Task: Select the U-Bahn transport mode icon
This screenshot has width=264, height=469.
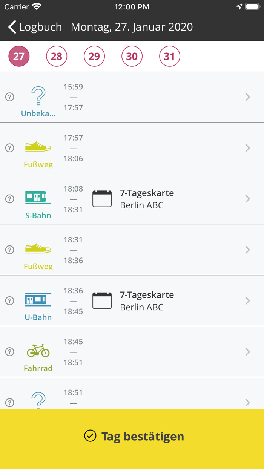Action: [x=38, y=298]
